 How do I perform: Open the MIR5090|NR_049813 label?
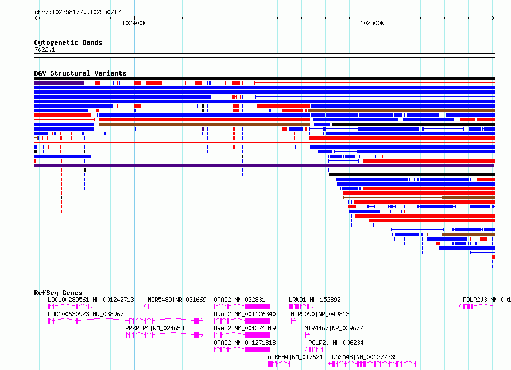(x=320, y=314)
